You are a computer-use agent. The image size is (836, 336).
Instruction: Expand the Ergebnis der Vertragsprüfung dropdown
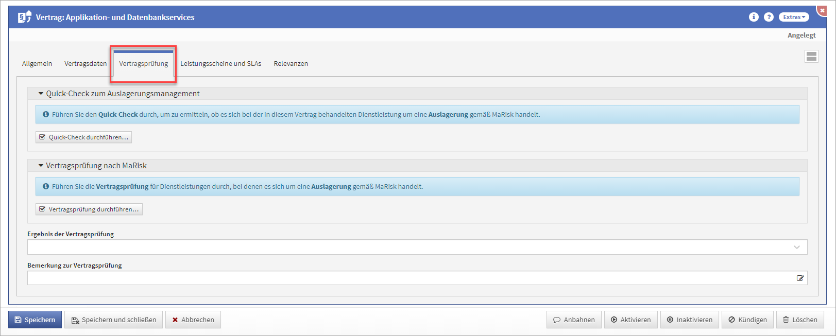pos(796,247)
